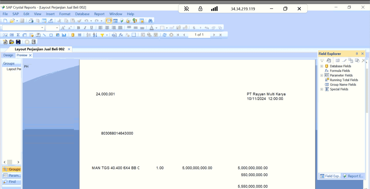Viewport: 370px width, 189px height.
Task: Click the Print Preview magnifier icon
Action: 44,21
